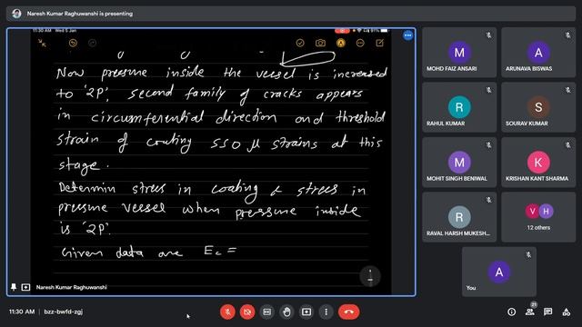Click muted mic icon on SOURAV KUMAR
The width and height of the screenshot is (582, 327).
click(x=567, y=90)
